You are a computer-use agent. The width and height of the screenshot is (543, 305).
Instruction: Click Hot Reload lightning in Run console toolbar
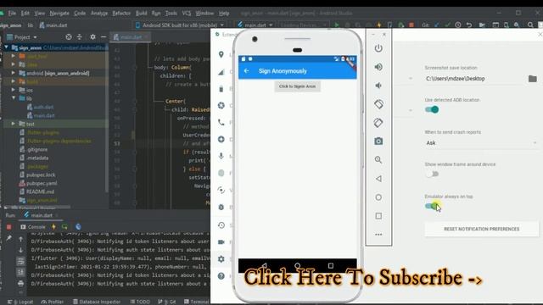(x=53, y=227)
